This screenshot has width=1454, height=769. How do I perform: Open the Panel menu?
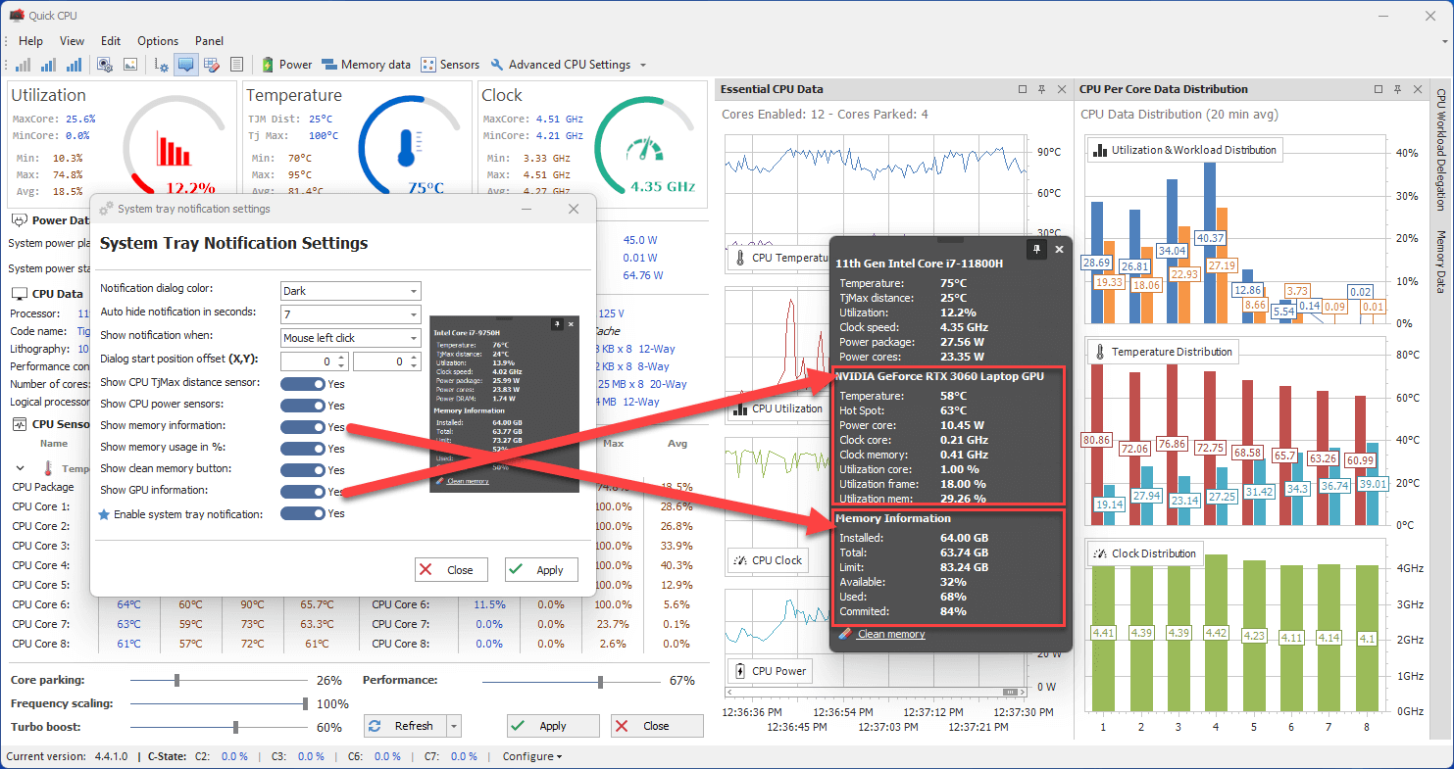coord(209,41)
